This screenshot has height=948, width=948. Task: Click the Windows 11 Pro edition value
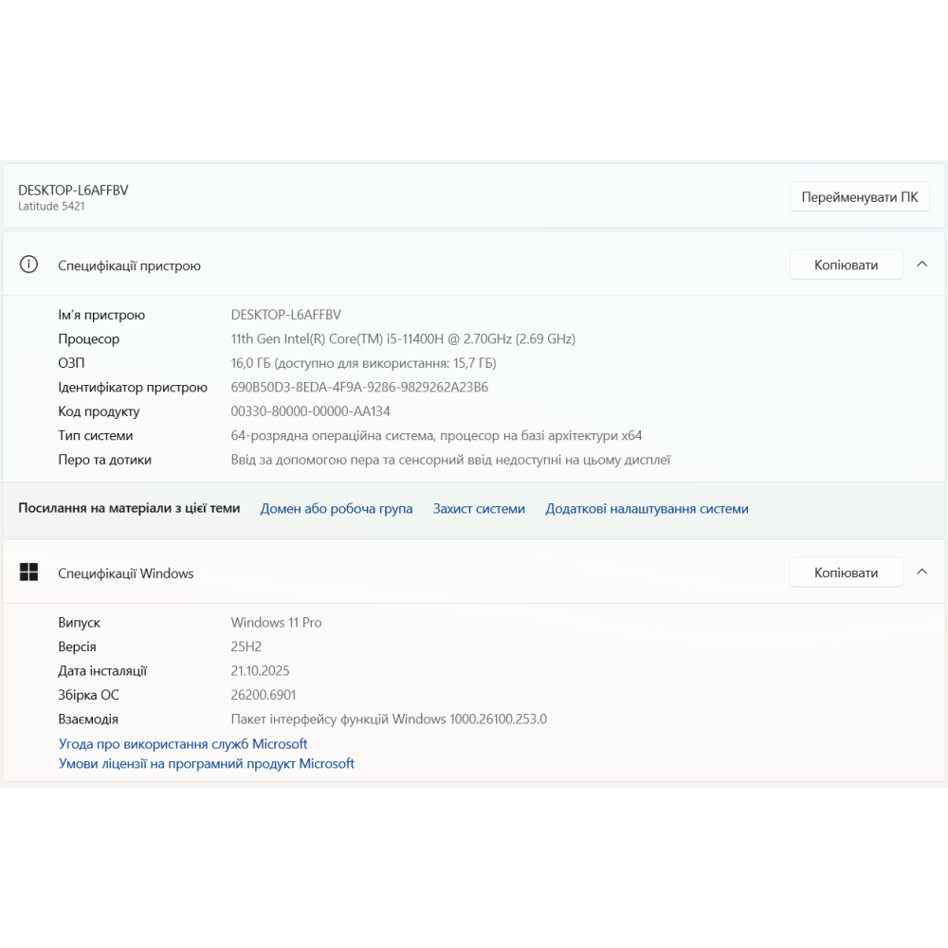tap(276, 623)
